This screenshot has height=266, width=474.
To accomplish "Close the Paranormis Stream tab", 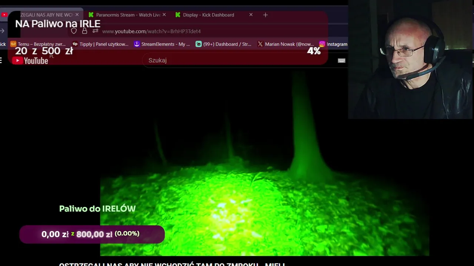I will (164, 15).
